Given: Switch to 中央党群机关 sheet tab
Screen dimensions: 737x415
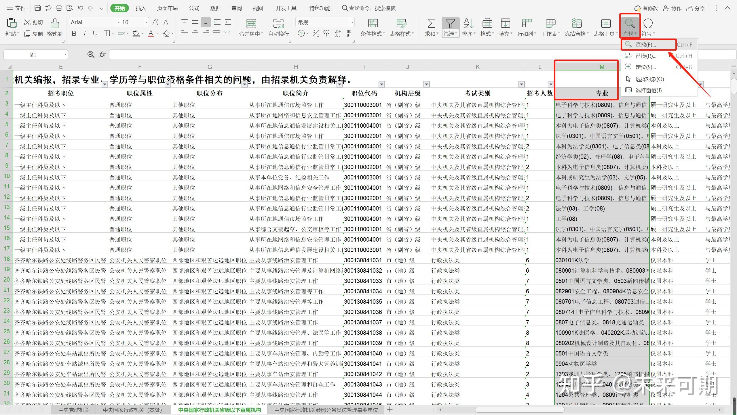Looking at the screenshot, I should pos(74,410).
